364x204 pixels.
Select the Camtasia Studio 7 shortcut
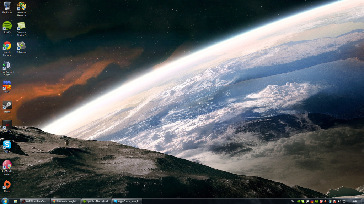click(21, 26)
